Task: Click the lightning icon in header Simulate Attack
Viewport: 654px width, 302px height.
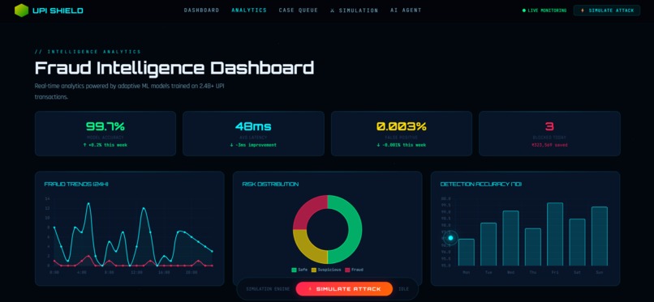Action: click(583, 11)
